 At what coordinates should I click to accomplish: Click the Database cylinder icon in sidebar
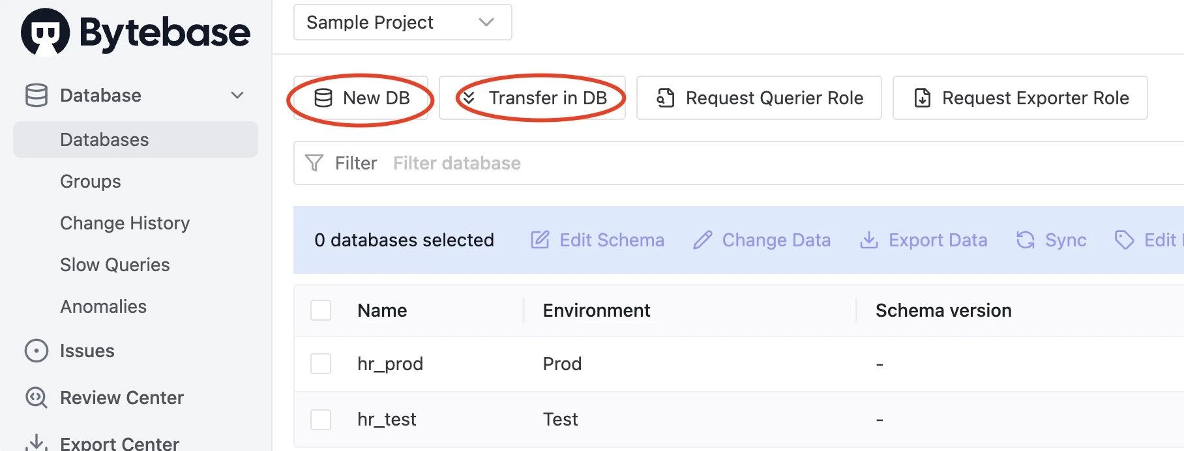[37, 95]
